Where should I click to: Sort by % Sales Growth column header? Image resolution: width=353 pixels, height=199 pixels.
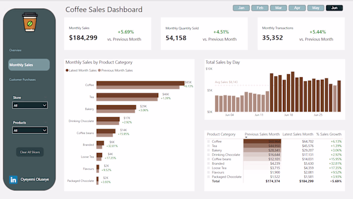click(329, 134)
